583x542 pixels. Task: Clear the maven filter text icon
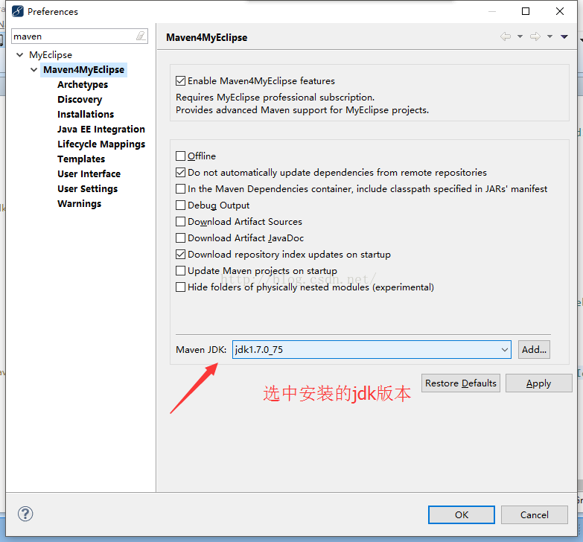[x=141, y=36]
